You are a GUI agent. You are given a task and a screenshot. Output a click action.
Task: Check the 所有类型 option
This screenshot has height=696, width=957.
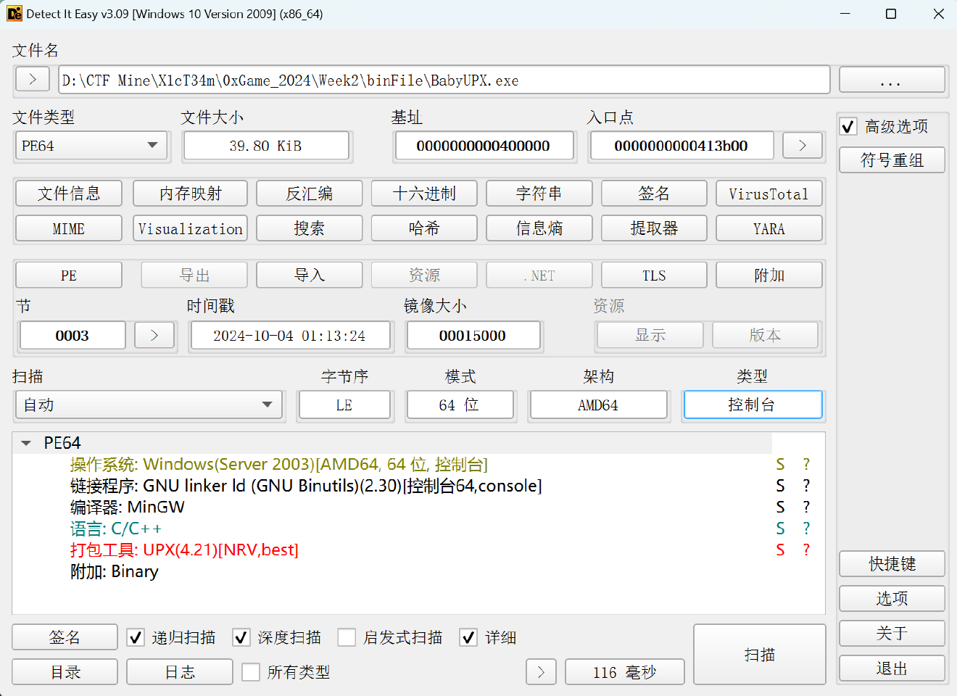tap(250, 671)
